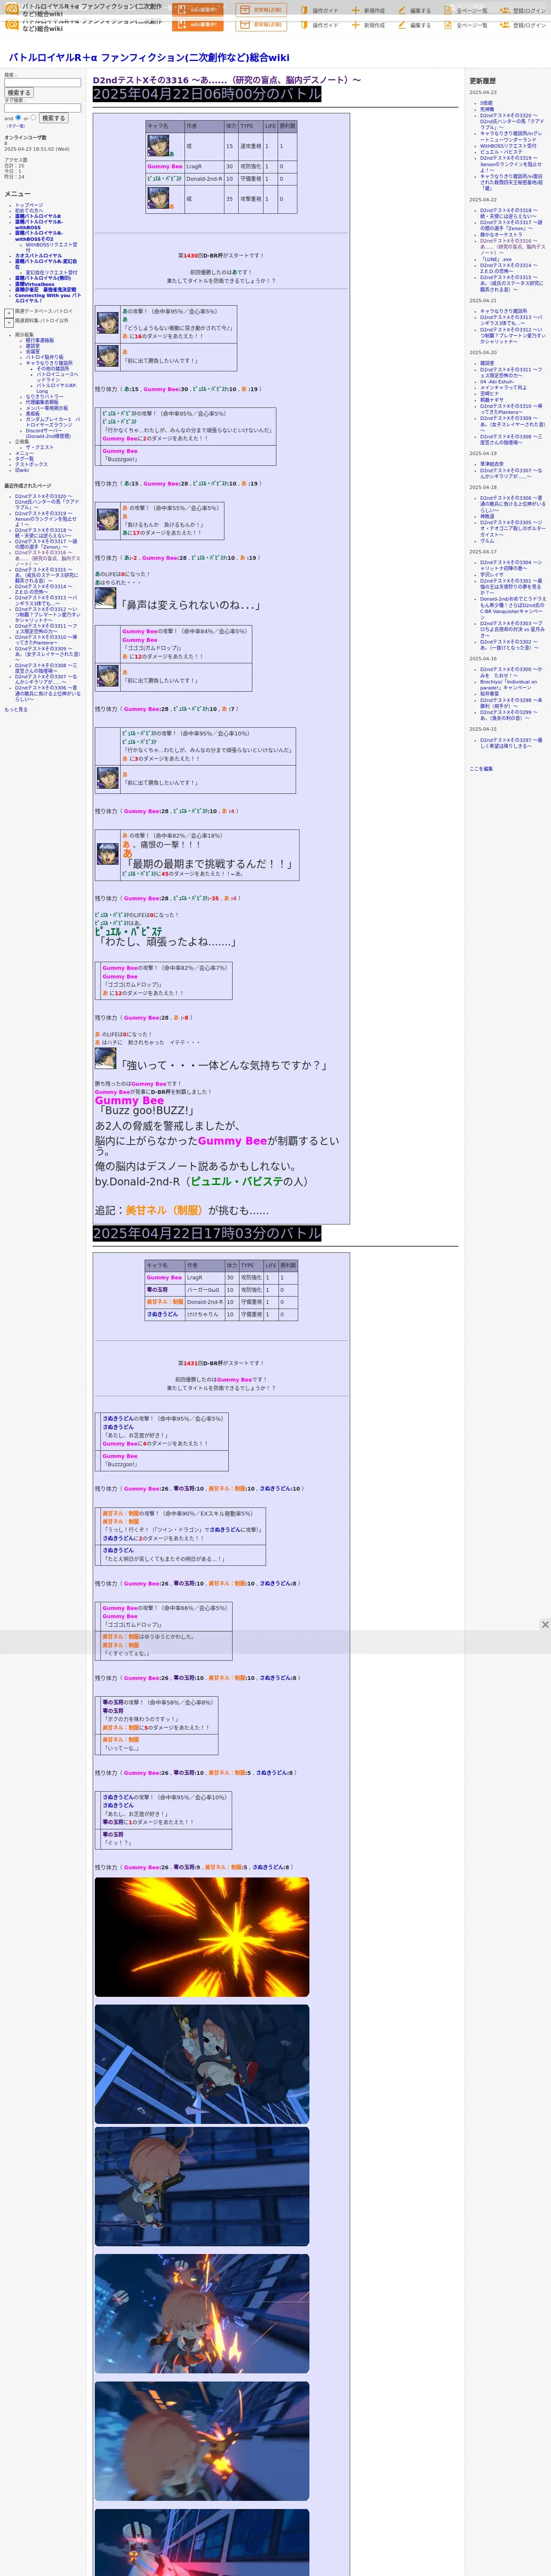Click the 全ページ一覧 list icon
The width and height of the screenshot is (551, 2576).
coord(449,10)
